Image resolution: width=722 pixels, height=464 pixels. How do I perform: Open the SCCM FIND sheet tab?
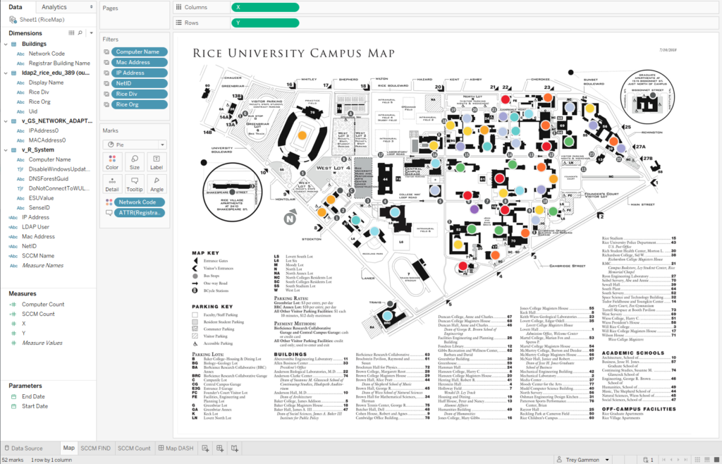point(95,448)
